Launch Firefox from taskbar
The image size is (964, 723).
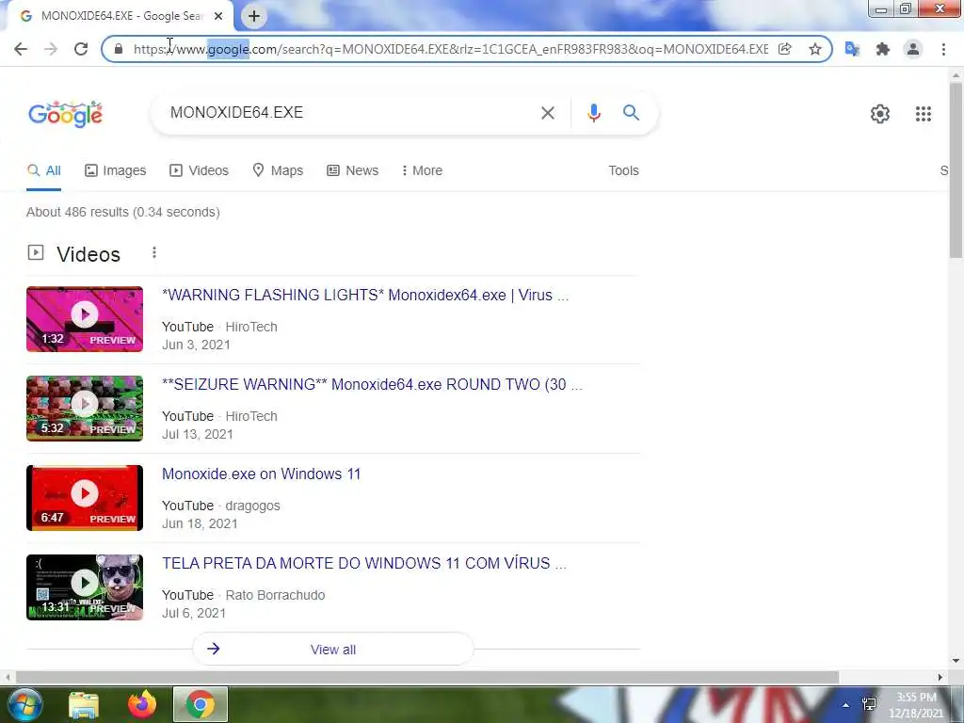(x=142, y=704)
